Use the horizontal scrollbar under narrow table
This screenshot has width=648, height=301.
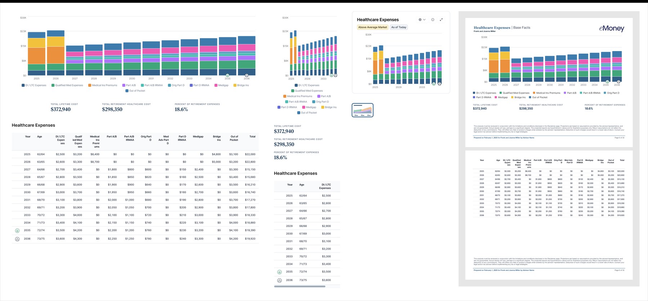[300, 287]
